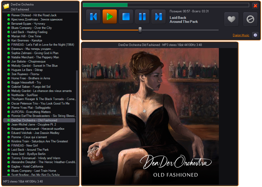
Task: Click the Old Fashioned album cover art
Action: (x=150, y=116)
